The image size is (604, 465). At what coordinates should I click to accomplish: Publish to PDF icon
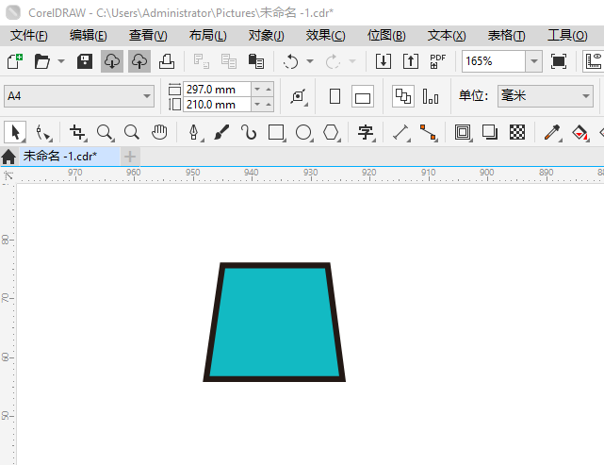pyautogui.click(x=437, y=61)
